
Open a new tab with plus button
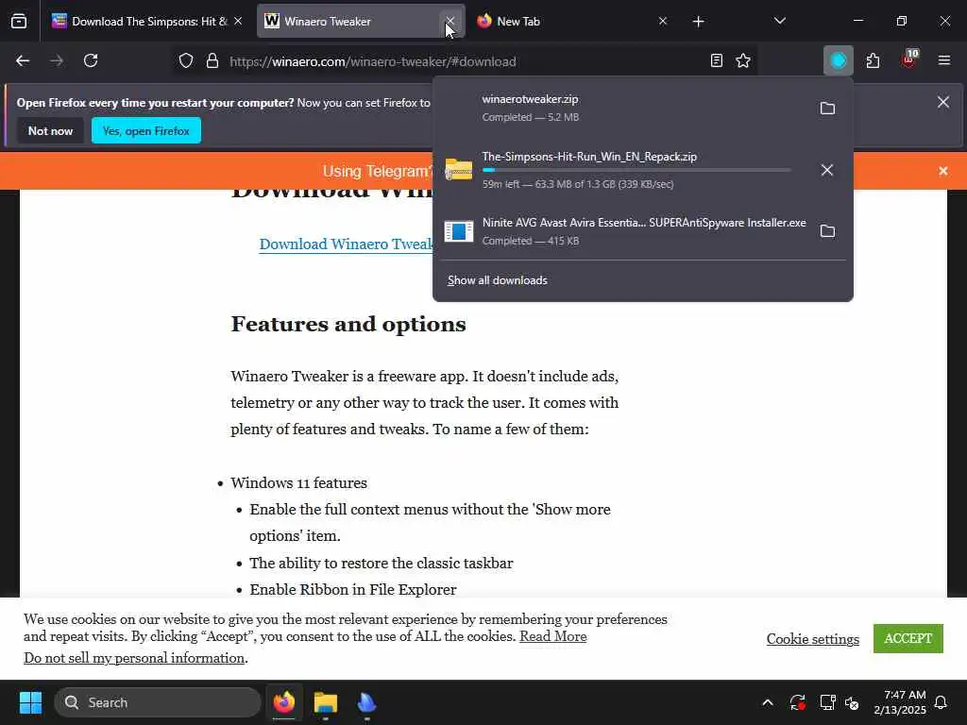click(698, 22)
